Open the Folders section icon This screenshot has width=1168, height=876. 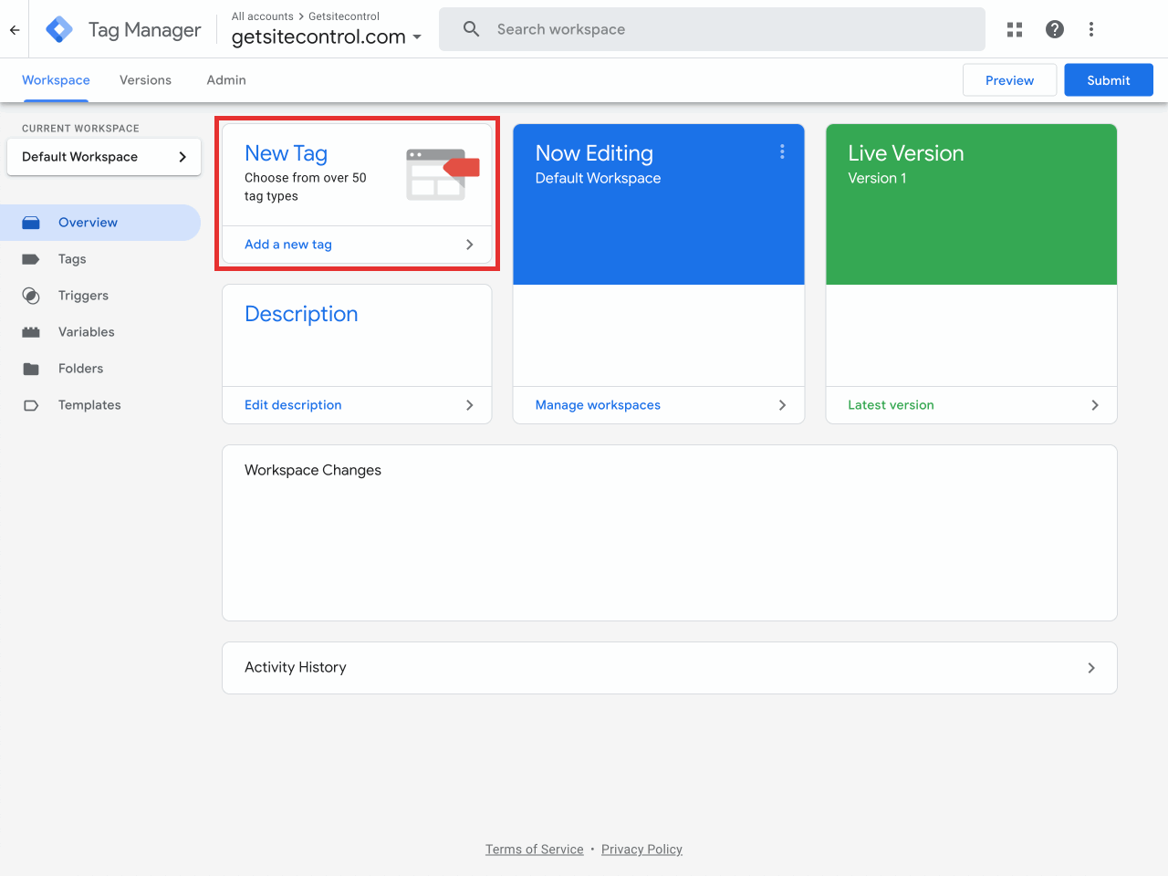click(31, 369)
